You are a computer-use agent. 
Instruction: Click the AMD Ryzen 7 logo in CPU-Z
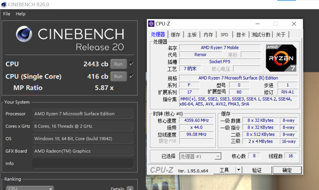281,58
